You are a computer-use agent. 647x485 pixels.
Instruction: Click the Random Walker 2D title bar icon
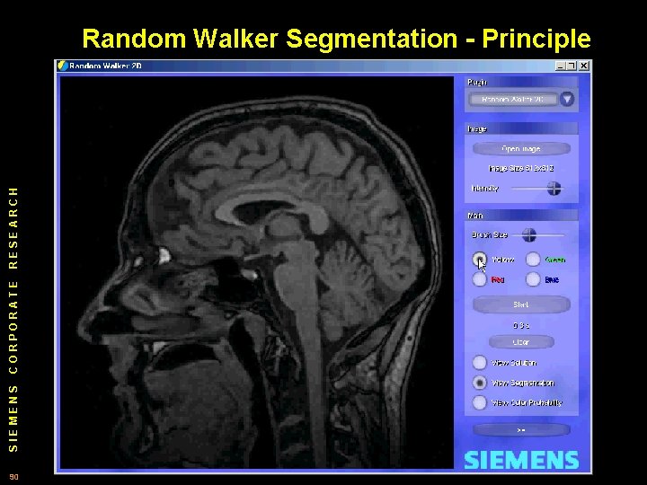pos(63,66)
